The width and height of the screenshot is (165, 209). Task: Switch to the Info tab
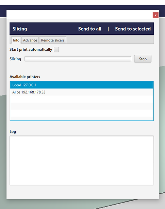[16, 40]
